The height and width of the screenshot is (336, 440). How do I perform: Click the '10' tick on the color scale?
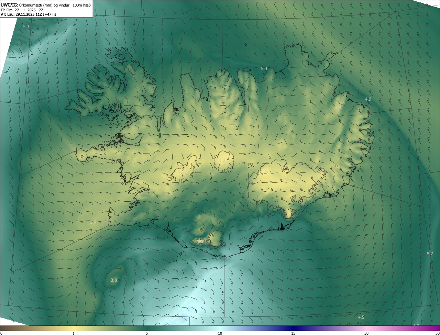point(220,333)
